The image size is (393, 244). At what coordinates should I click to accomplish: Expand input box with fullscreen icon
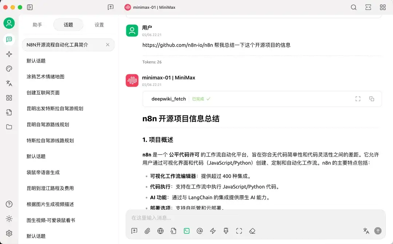(239, 231)
